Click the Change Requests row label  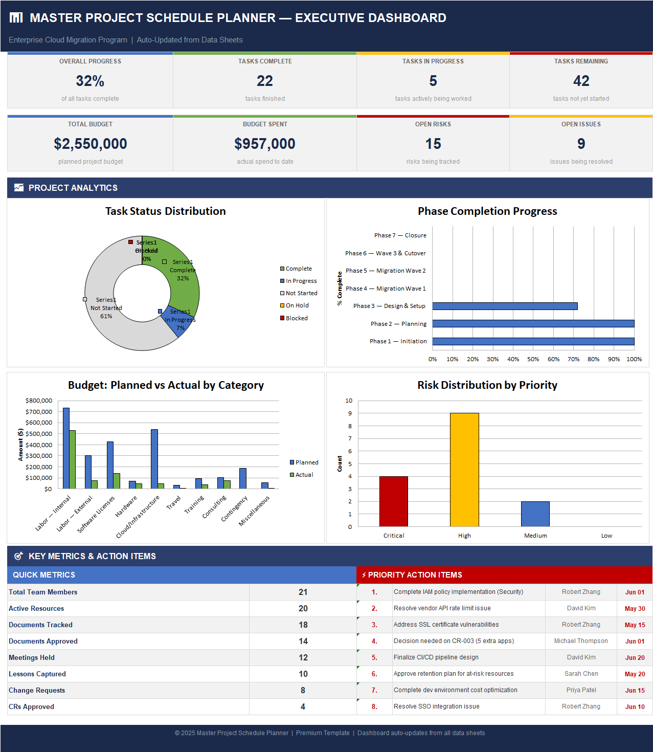click(x=37, y=690)
